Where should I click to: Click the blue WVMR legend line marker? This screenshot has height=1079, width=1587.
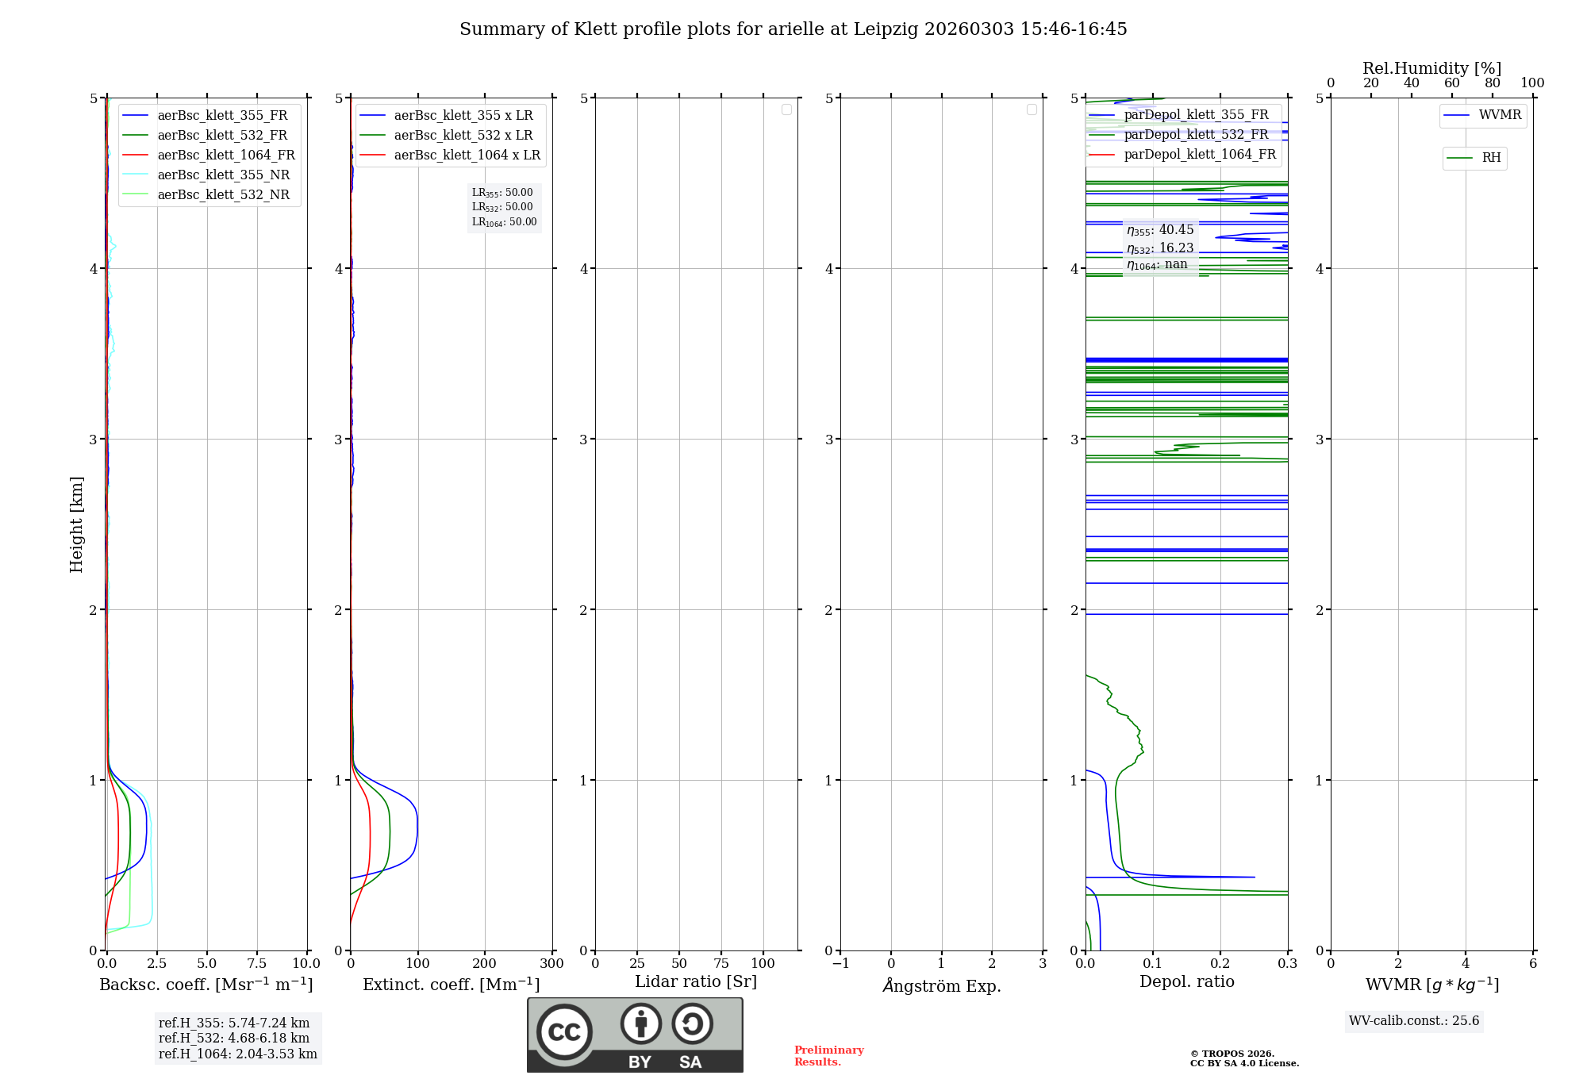1457,116
